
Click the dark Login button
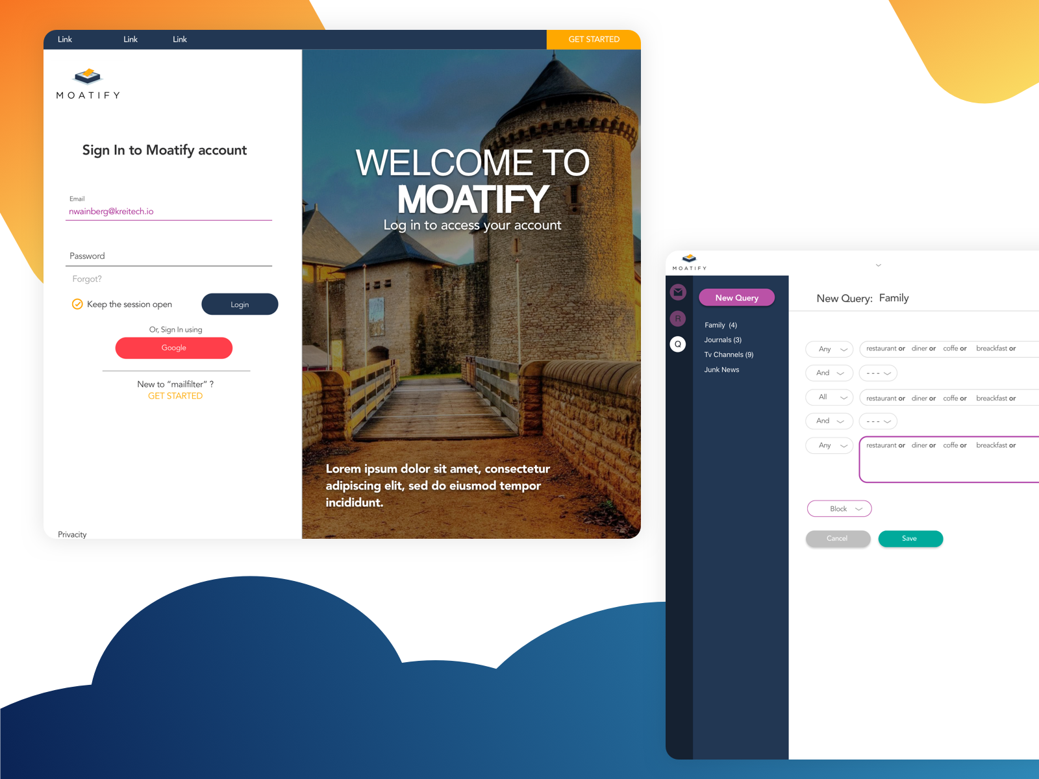click(x=240, y=304)
